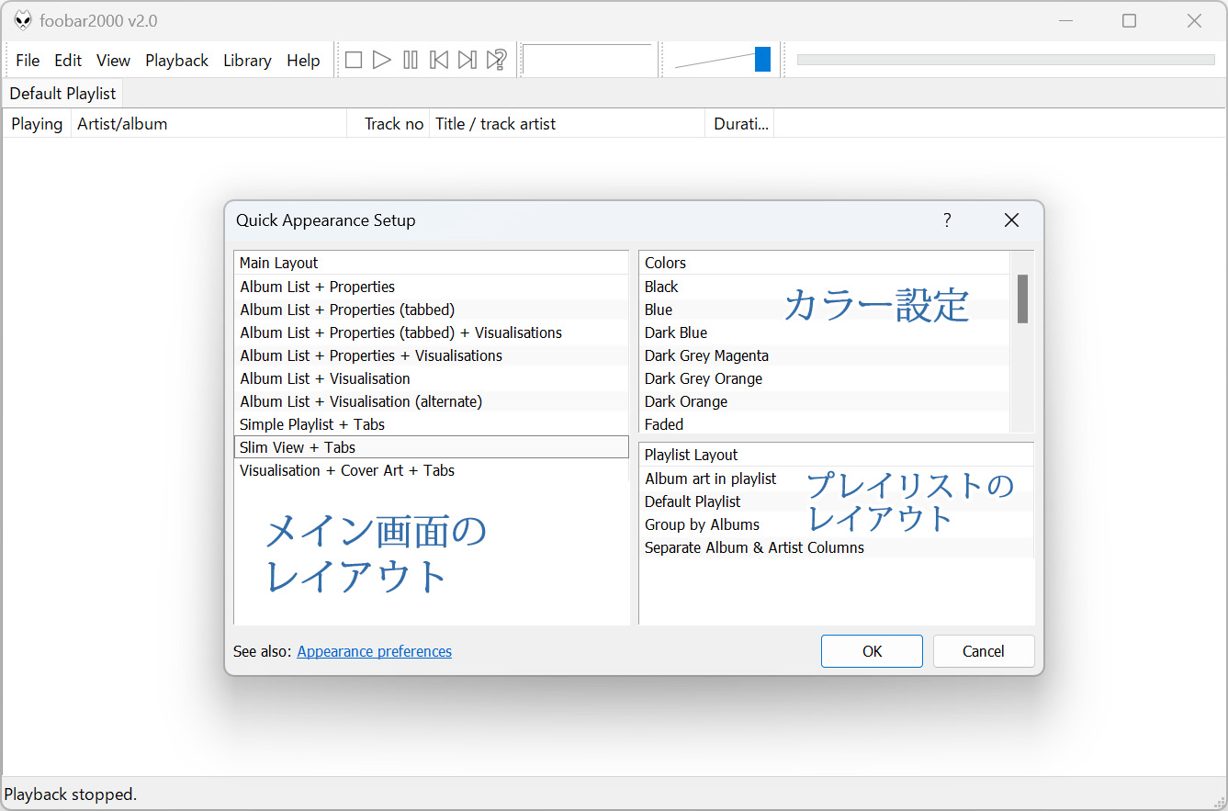Click the seek bar in the toolbar

coord(1006,60)
